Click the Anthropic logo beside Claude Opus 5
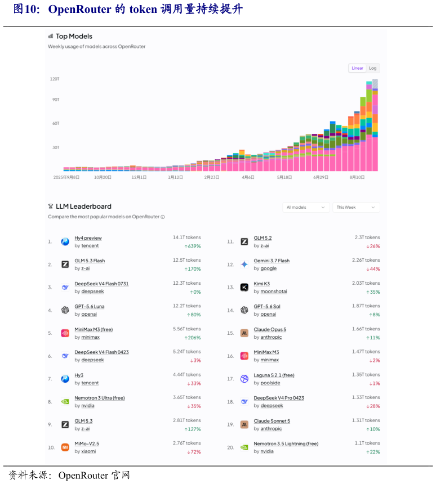Image resolution: width=436 pixels, height=484 pixels. (x=244, y=333)
